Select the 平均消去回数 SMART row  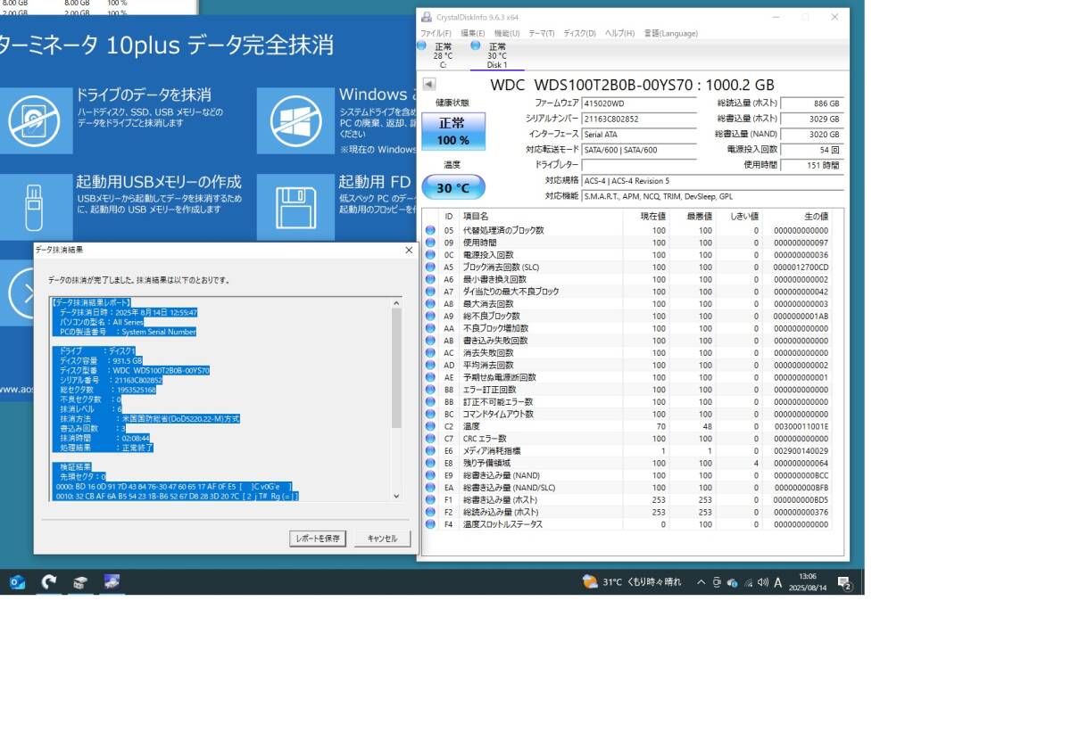632,366
